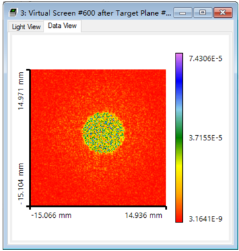The width and height of the screenshot is (239, 251).
Task: Click the color scale bar
Action: [x=179, y=138]
